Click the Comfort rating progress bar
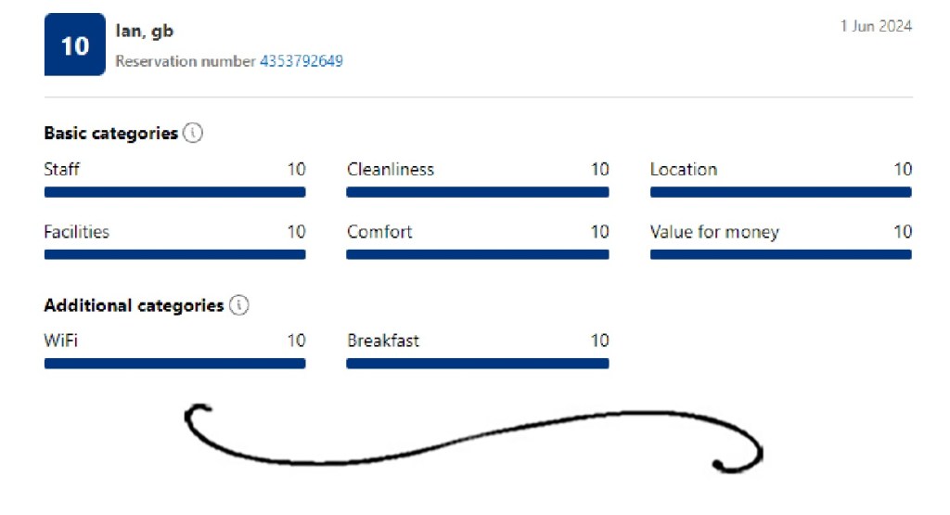Screen dimensions: 950x515 point(478,254)
